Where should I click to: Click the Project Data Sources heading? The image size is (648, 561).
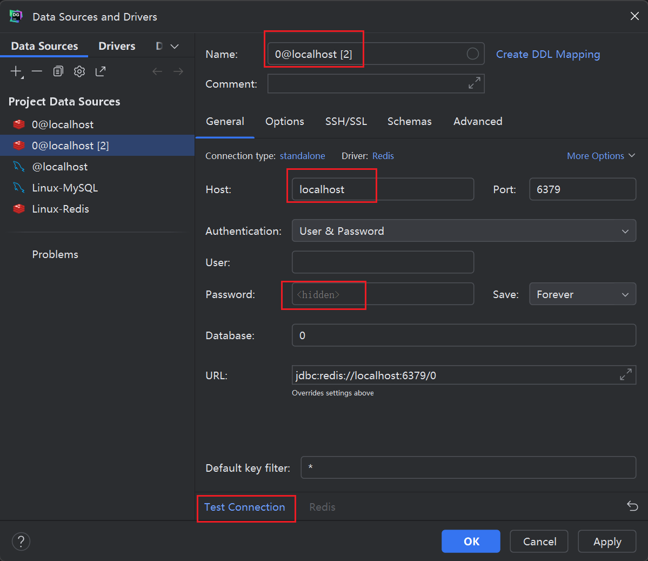(64, 101)
